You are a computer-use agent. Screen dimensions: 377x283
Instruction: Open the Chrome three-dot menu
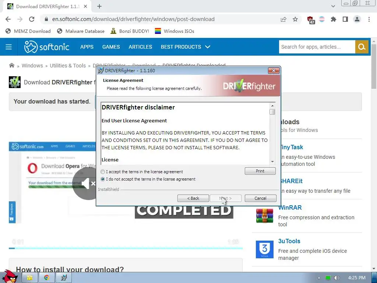click(369, 19)
